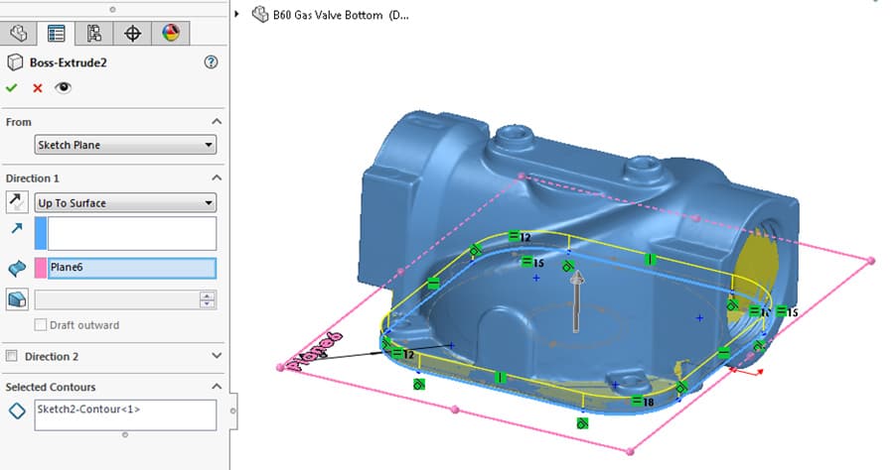Image resolution: width=896 pixels, height=470 pixels.
Task: Click the Face/Plane selection icon
Action: point(17,268)
